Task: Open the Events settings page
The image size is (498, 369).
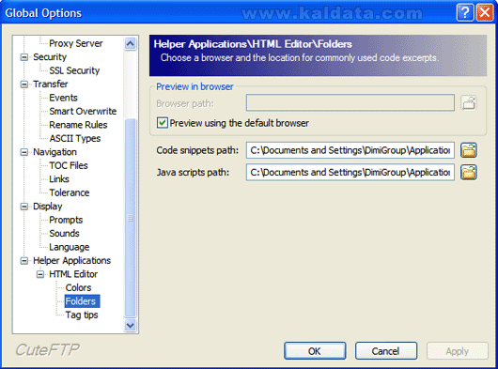Action: click(63, 98)
